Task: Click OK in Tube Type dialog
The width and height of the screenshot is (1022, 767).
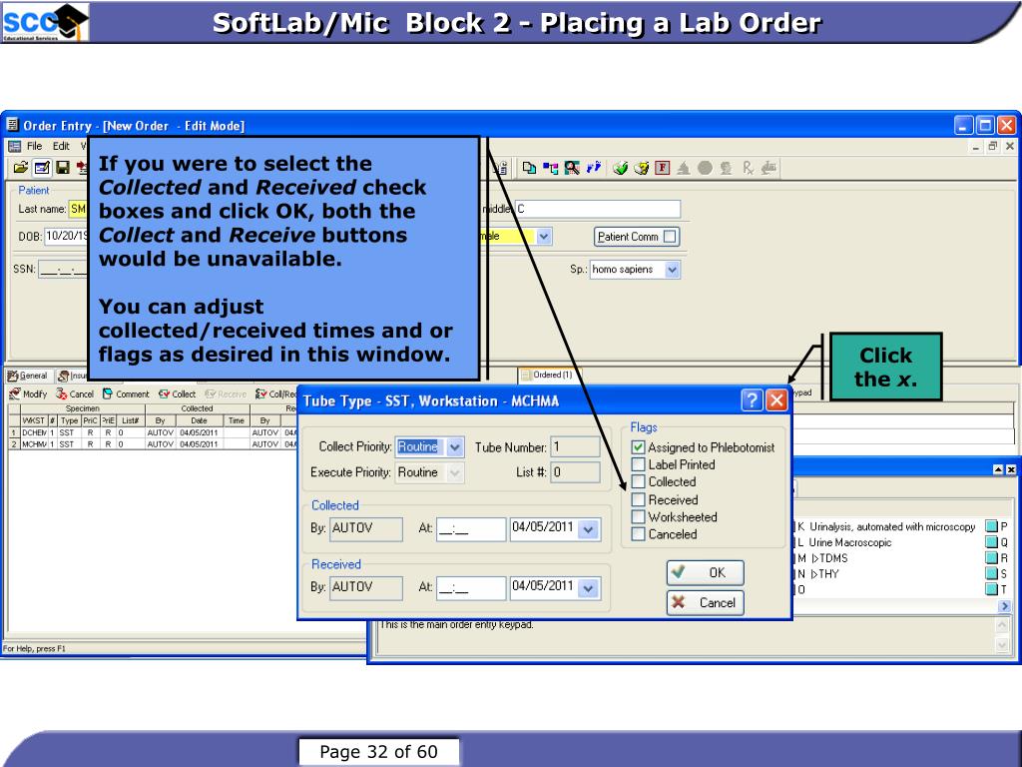Action: 705,572
